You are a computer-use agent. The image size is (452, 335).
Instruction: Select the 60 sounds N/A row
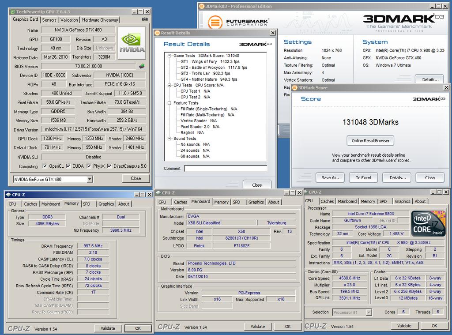coord(195,156)
